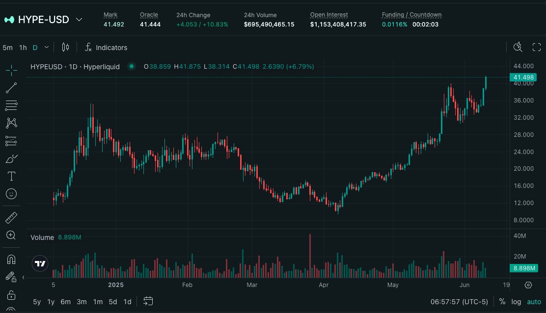Set date range to 3m
Screen dimensions: 546x313
pyautogui.click(x=82, y=302)
